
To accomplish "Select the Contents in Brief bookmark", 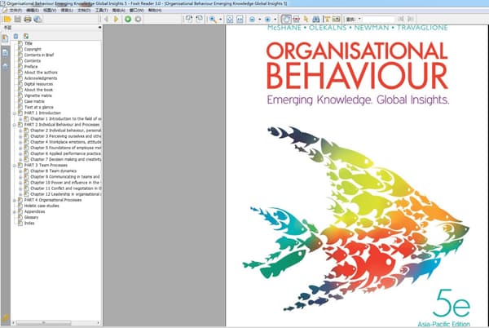I will tap(39, 55).
